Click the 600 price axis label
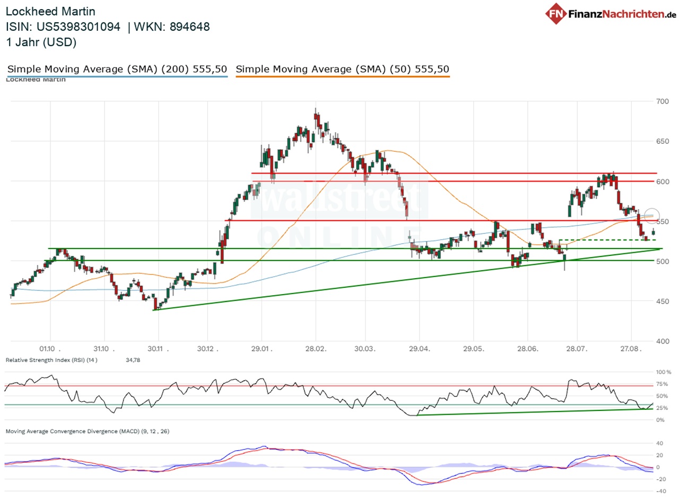The height and width of the screenshot is (499, 679). tap(661, 182)
